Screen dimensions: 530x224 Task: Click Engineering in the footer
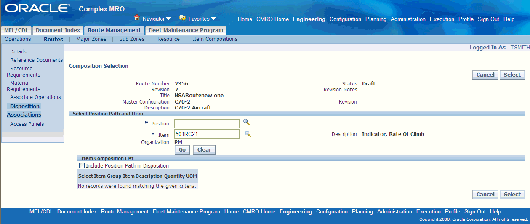click(296, 211)
